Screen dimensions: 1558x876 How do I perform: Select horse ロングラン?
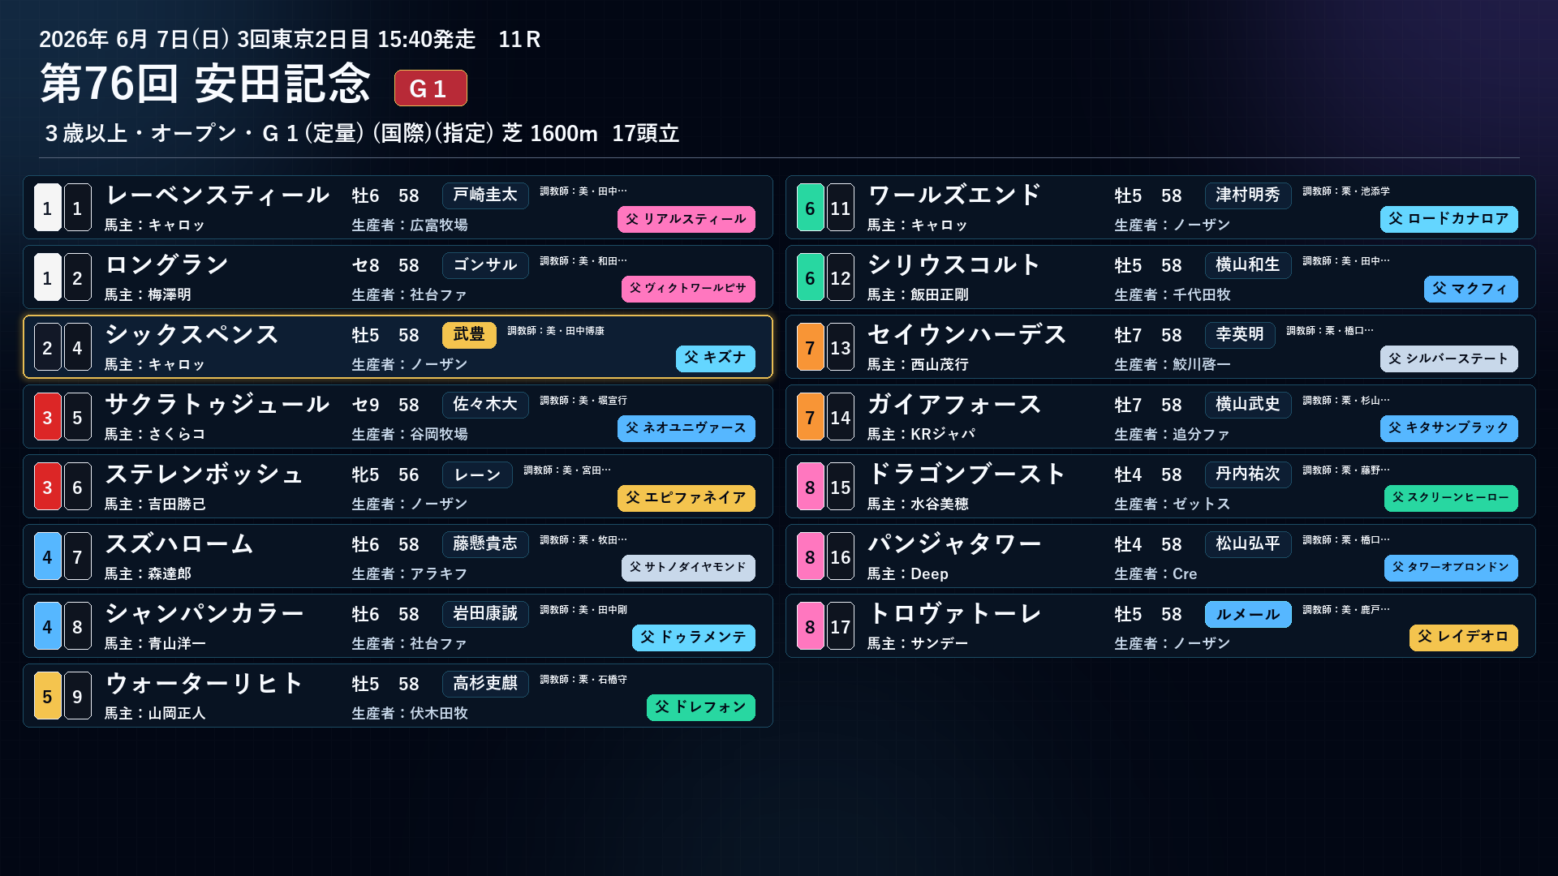pyautogui.click(x=167, y=265)
